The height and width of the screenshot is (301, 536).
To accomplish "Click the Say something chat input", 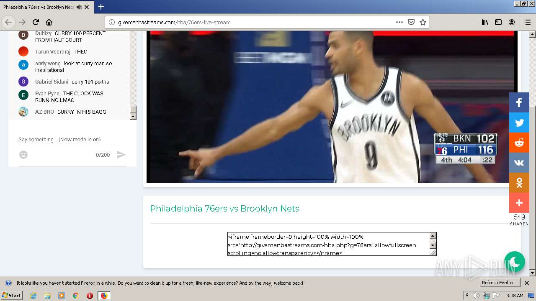I will [72, 139].
